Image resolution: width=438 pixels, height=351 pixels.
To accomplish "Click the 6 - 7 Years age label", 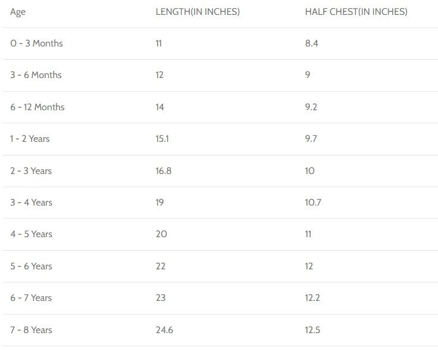I will 31,298.
